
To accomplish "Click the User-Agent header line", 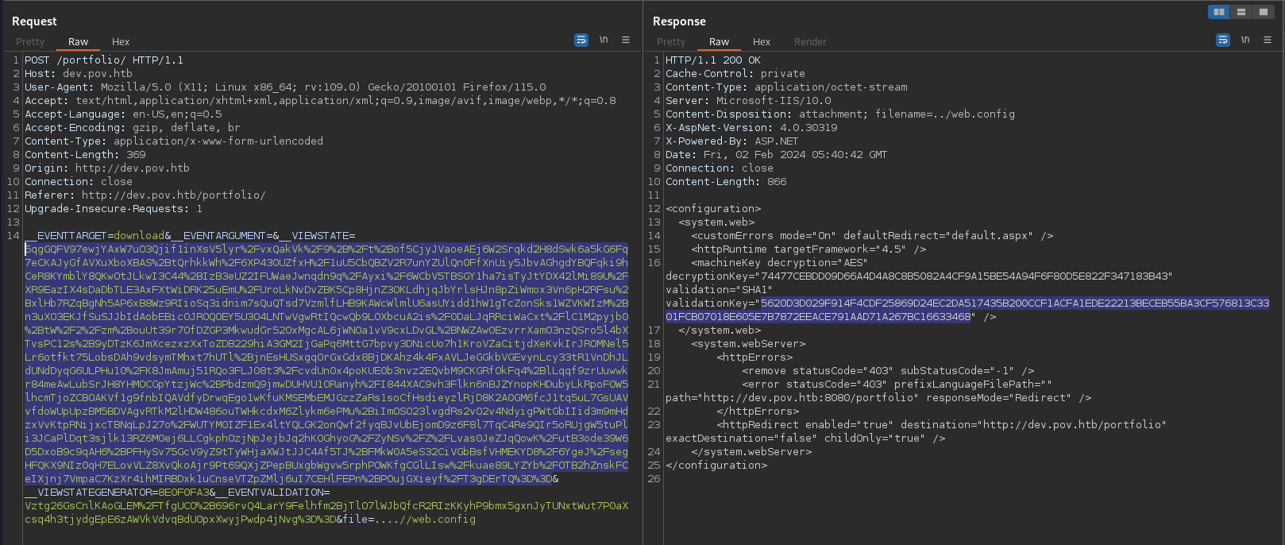I will [x=285, y=87].
